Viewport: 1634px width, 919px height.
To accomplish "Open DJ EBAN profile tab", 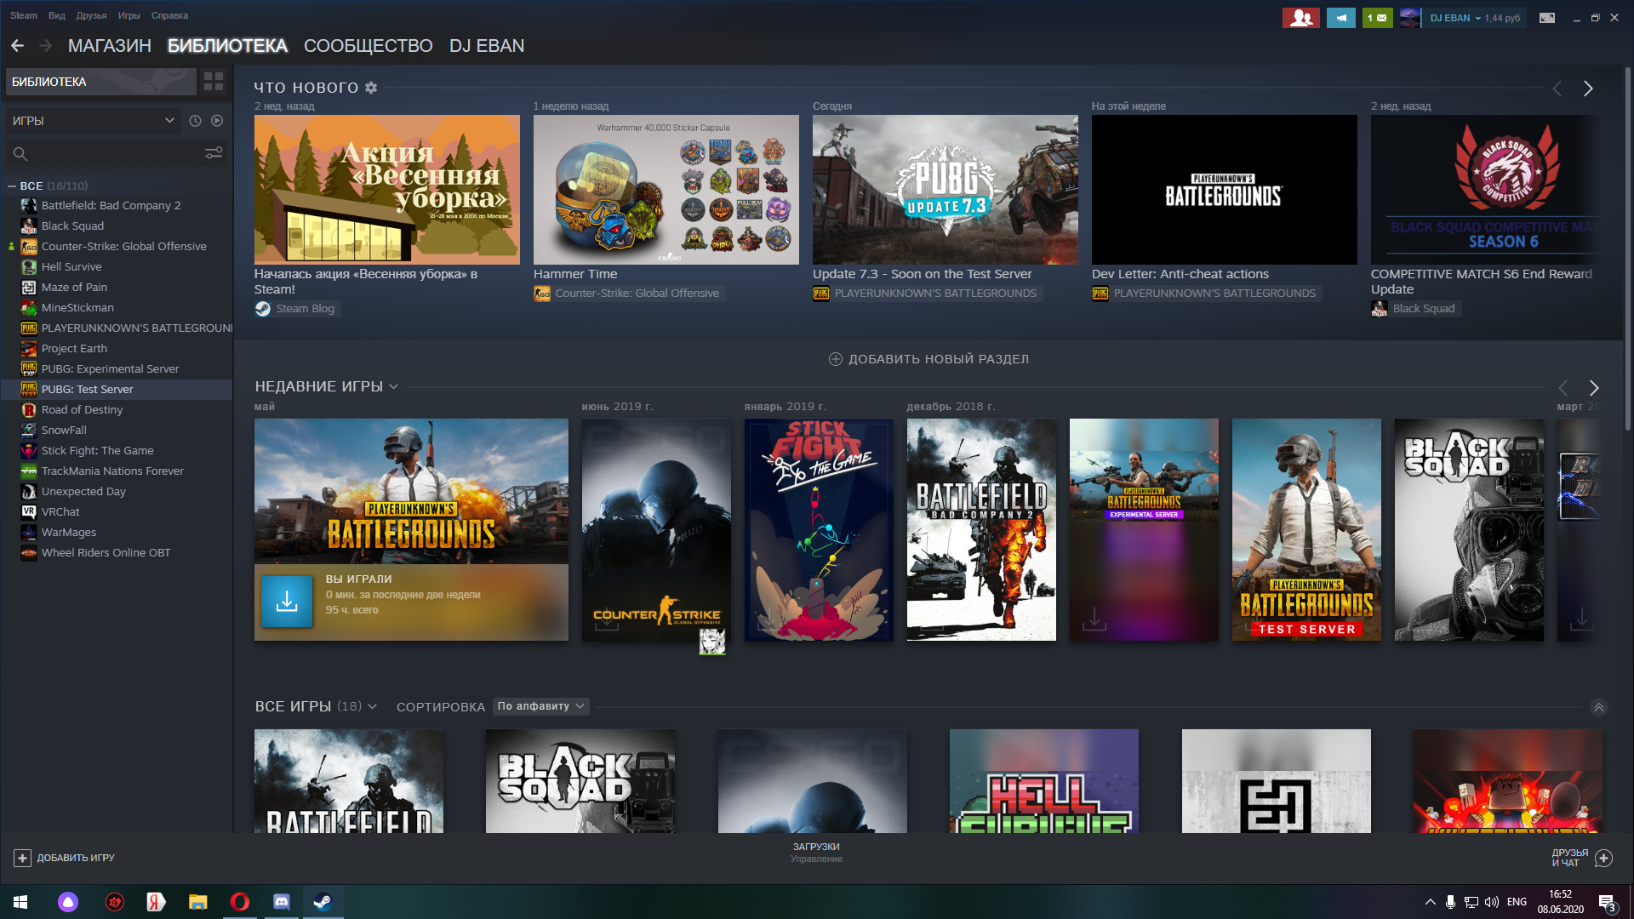I will [x=487, y=46].
